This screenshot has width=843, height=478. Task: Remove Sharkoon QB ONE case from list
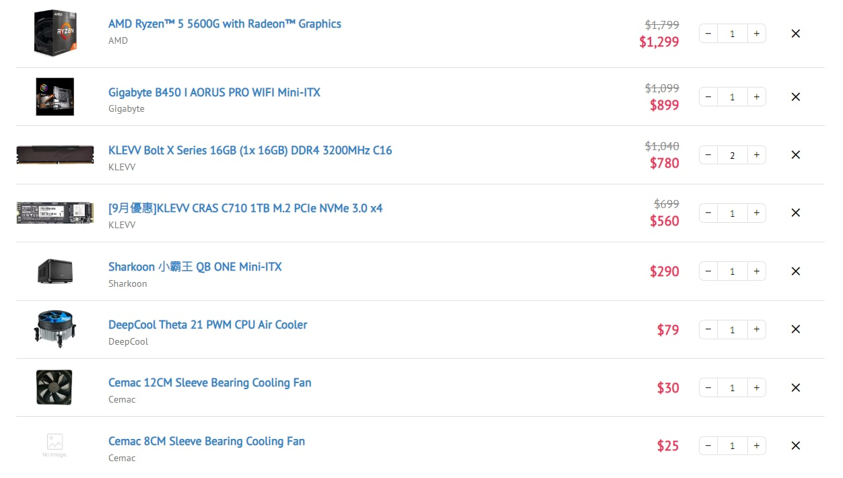coord(795,271)
